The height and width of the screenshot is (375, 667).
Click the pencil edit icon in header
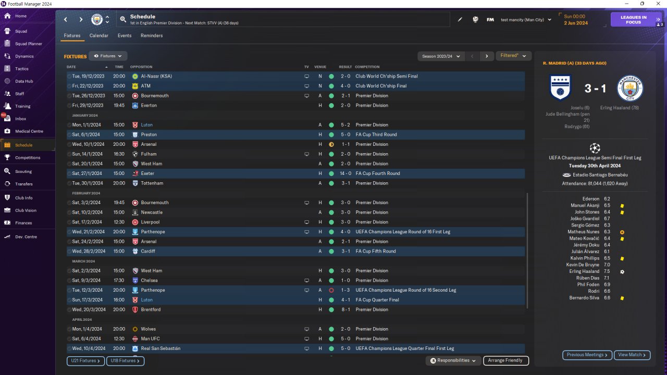point(460,20)
